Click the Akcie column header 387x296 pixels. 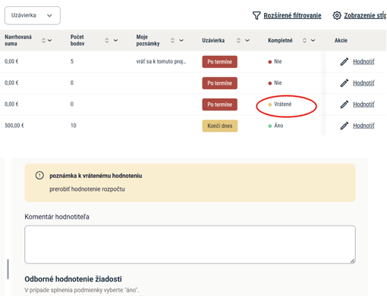click(x=341, y=40)
